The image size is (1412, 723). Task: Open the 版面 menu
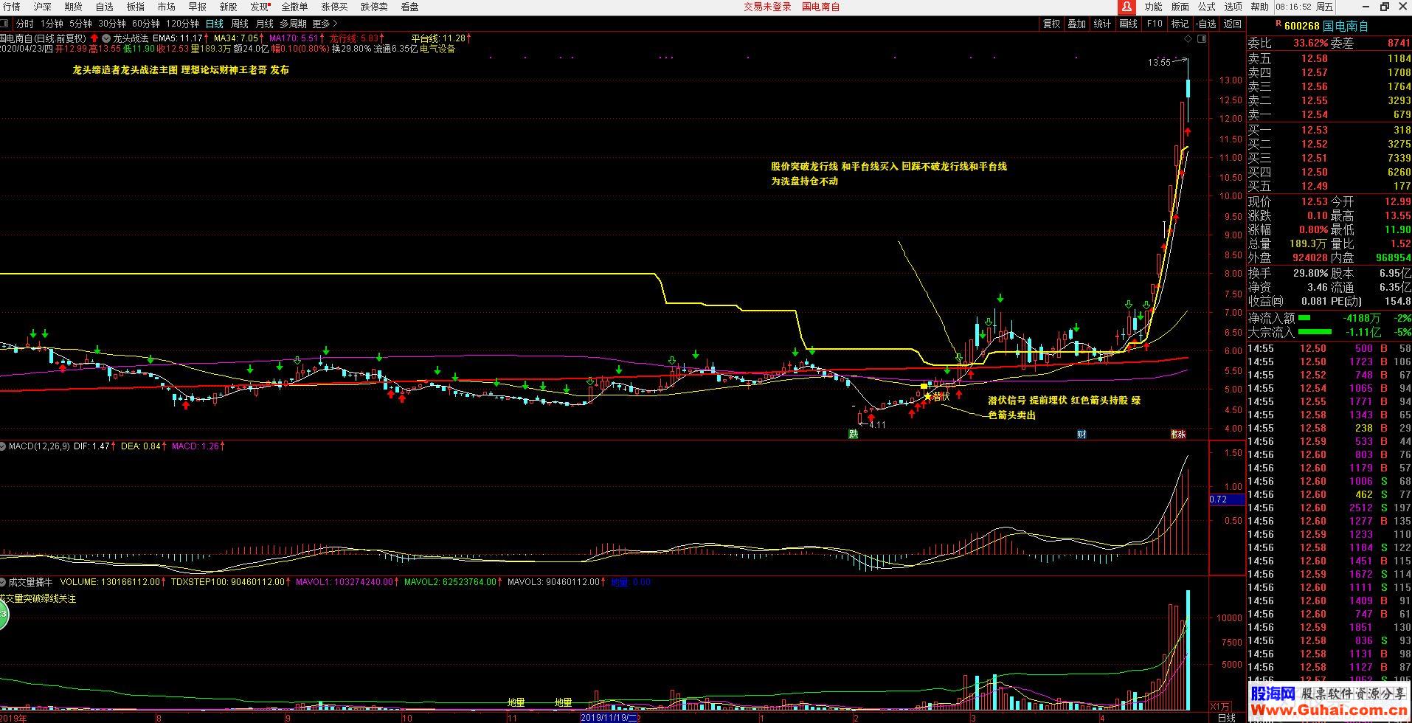[x=1180, y=7]
